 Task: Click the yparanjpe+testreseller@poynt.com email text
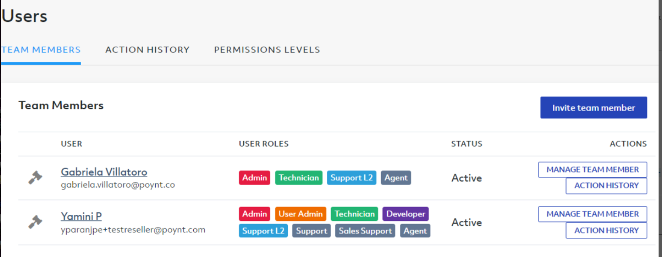[x=133, y=230]
